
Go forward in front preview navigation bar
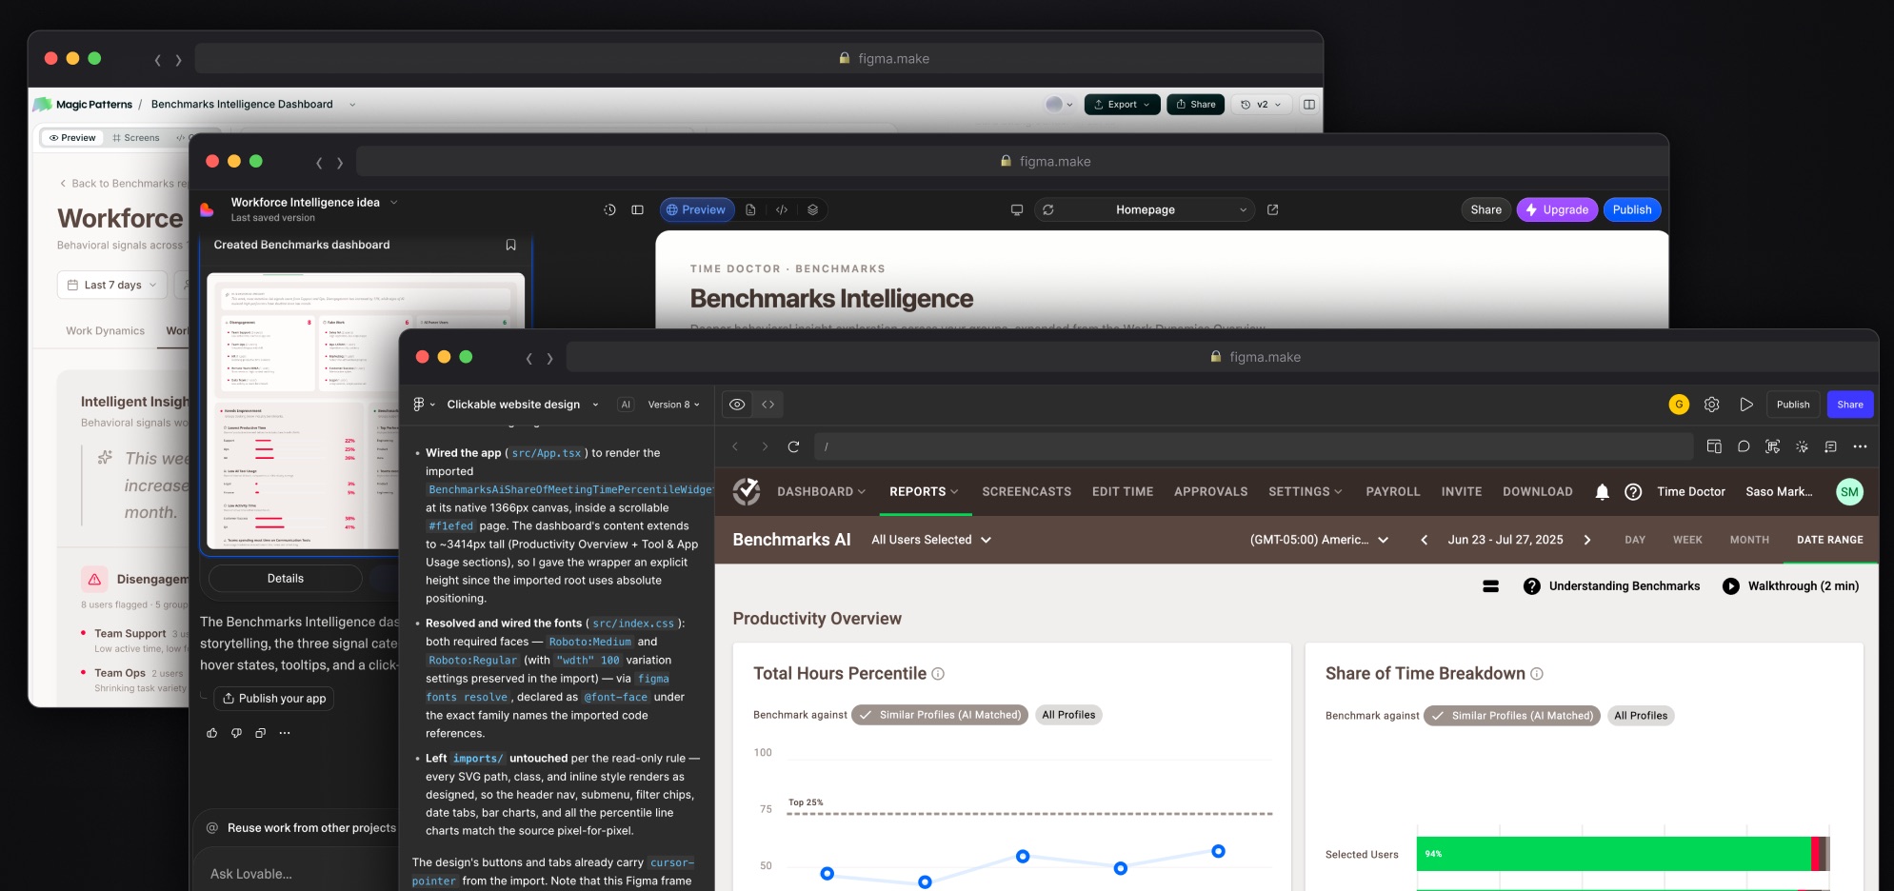(764, 446)
